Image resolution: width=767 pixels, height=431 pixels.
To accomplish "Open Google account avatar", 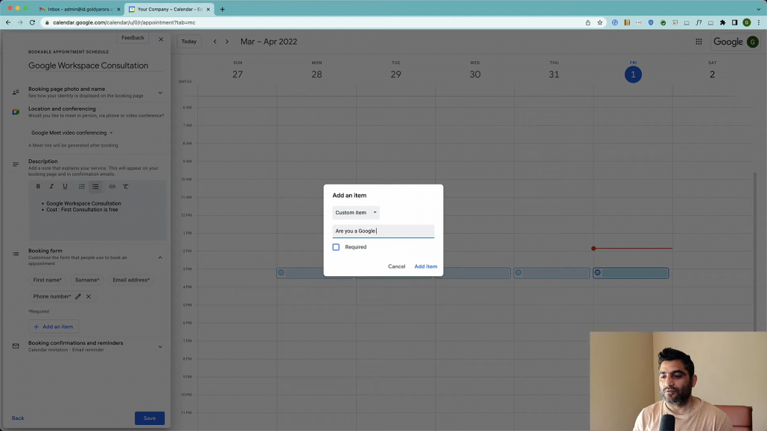I will (752, 42).
